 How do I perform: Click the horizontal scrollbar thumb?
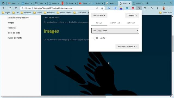pos(54,97)
